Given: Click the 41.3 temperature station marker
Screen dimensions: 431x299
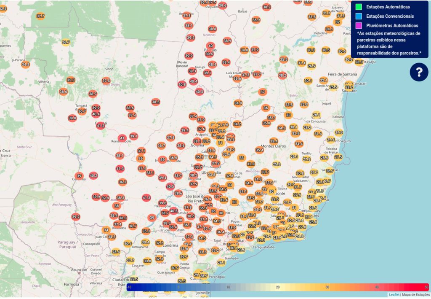Looking at the screenshot, I should [x=146, y=197].
